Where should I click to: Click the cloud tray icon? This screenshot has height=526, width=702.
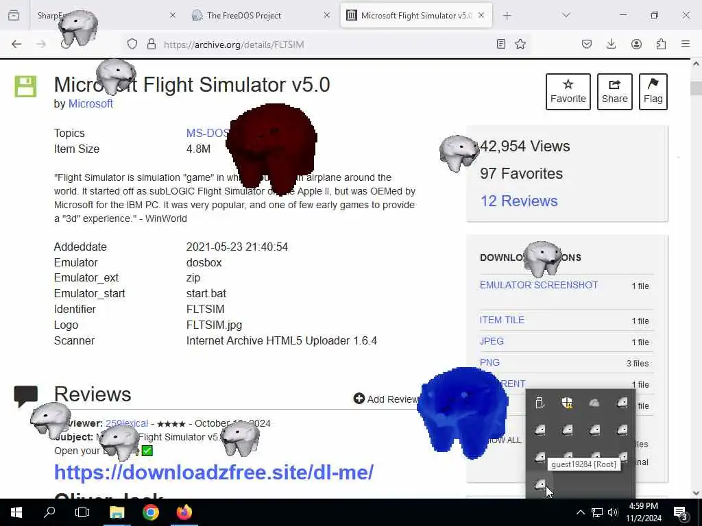[x=594, y=403]
